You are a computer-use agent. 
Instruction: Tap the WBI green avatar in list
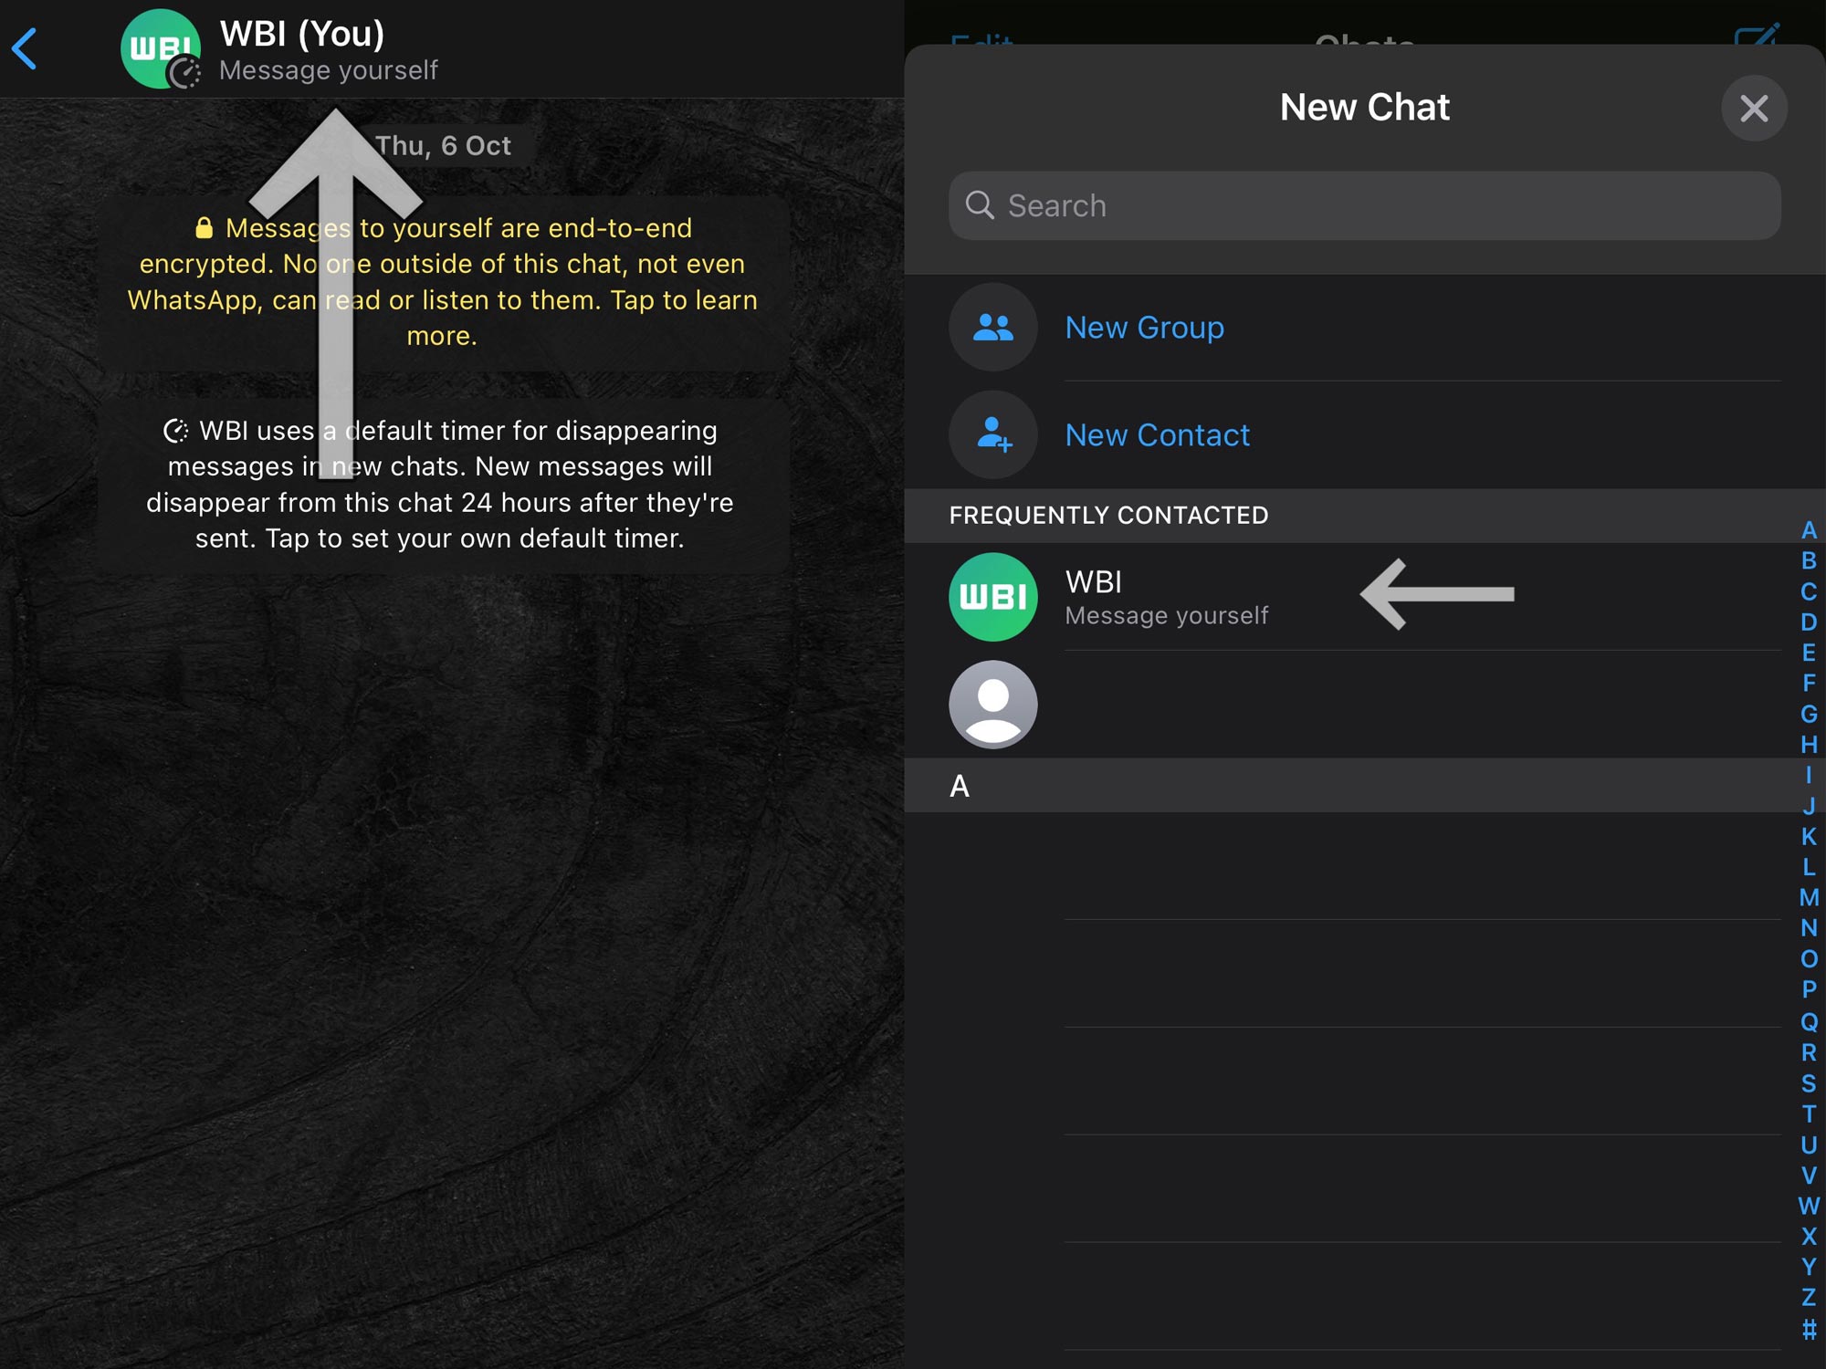point(992,598)
